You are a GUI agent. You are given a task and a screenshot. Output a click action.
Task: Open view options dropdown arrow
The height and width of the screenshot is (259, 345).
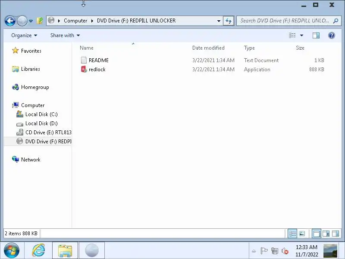pos(301,35)
